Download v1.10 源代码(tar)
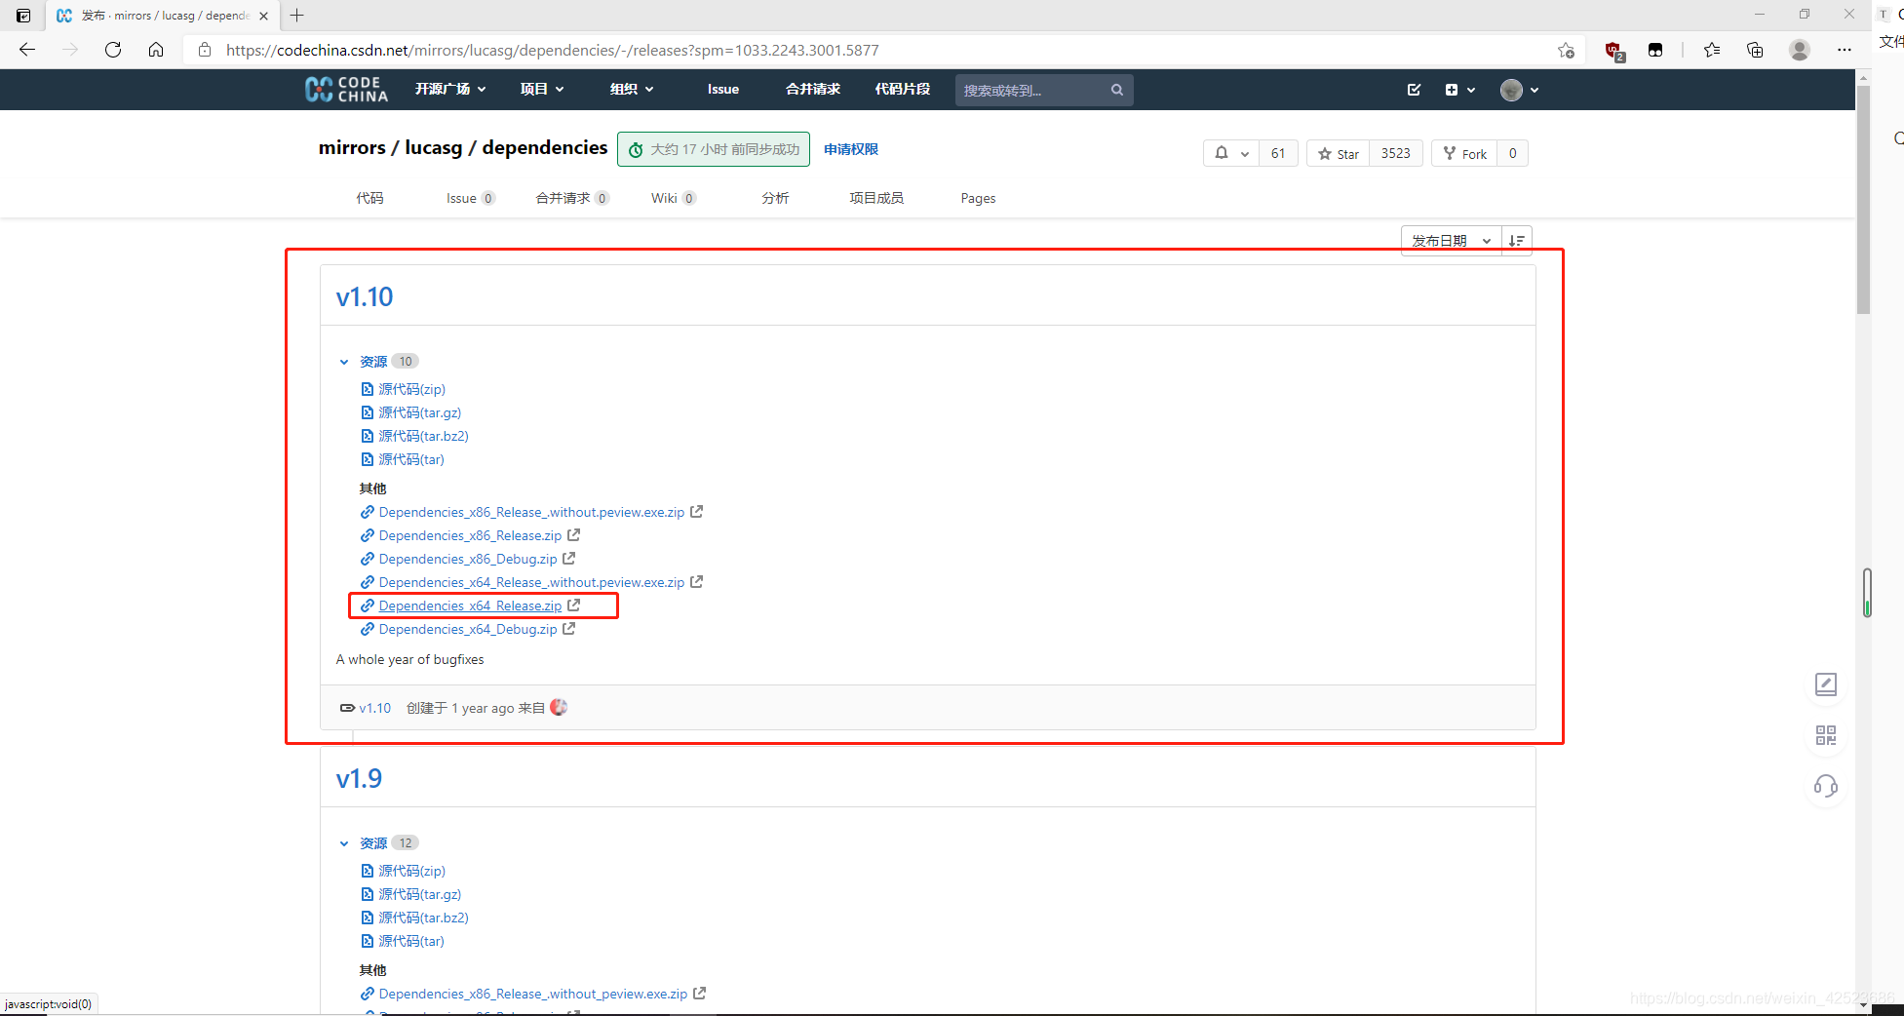This screenshot has height=1016, width=1904. tap(410, 459)
